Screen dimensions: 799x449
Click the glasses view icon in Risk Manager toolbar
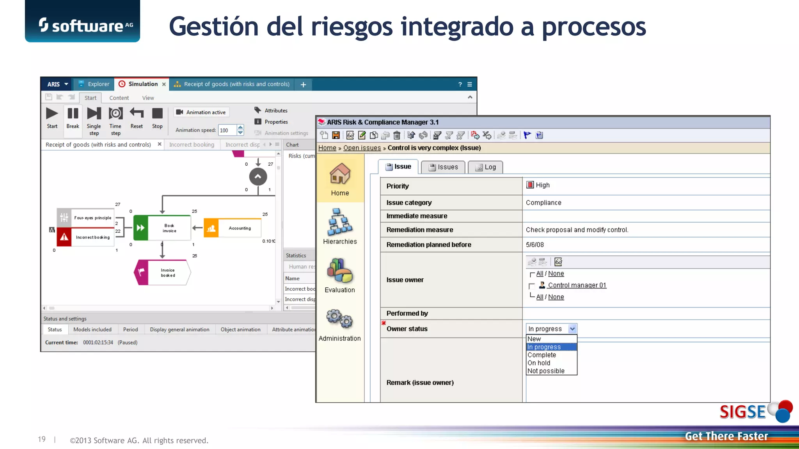pos(350,135)
